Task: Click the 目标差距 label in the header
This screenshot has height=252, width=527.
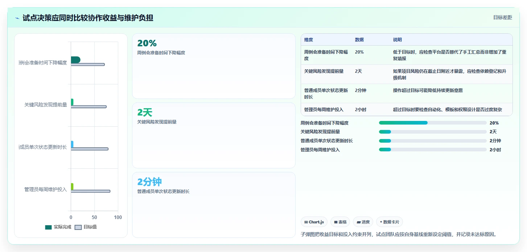Action: (x=502, y=17)
